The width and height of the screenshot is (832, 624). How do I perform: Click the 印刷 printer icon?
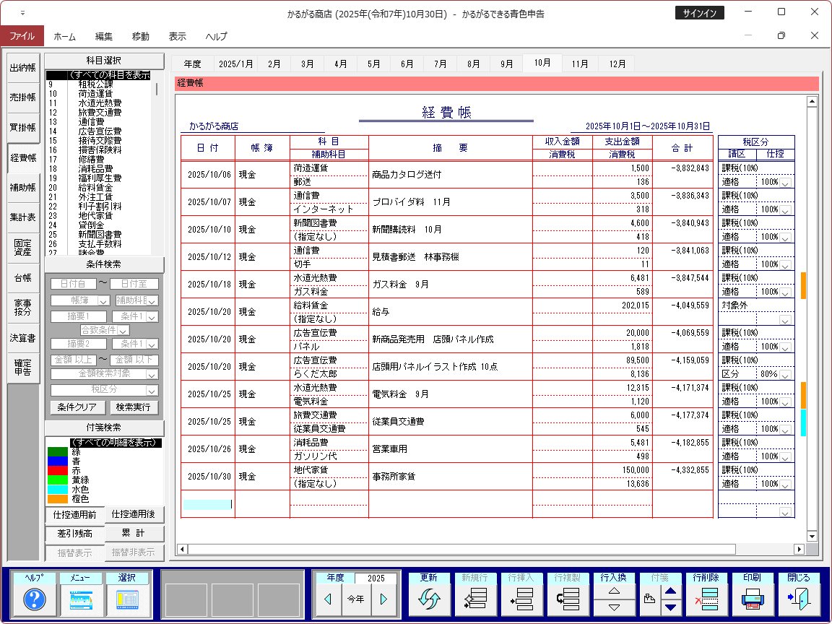point(752,599)
